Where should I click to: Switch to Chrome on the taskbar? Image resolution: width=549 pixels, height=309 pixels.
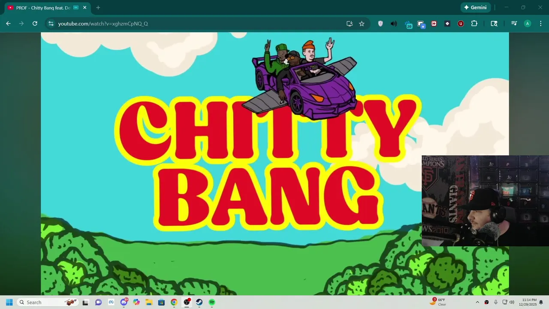[x=174, y=302]
